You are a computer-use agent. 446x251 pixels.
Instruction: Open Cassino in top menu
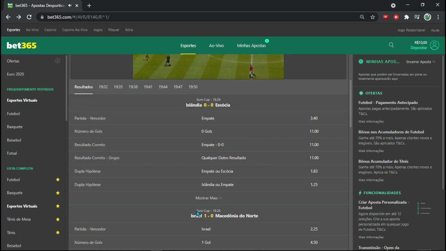click(x=50, y=30)
